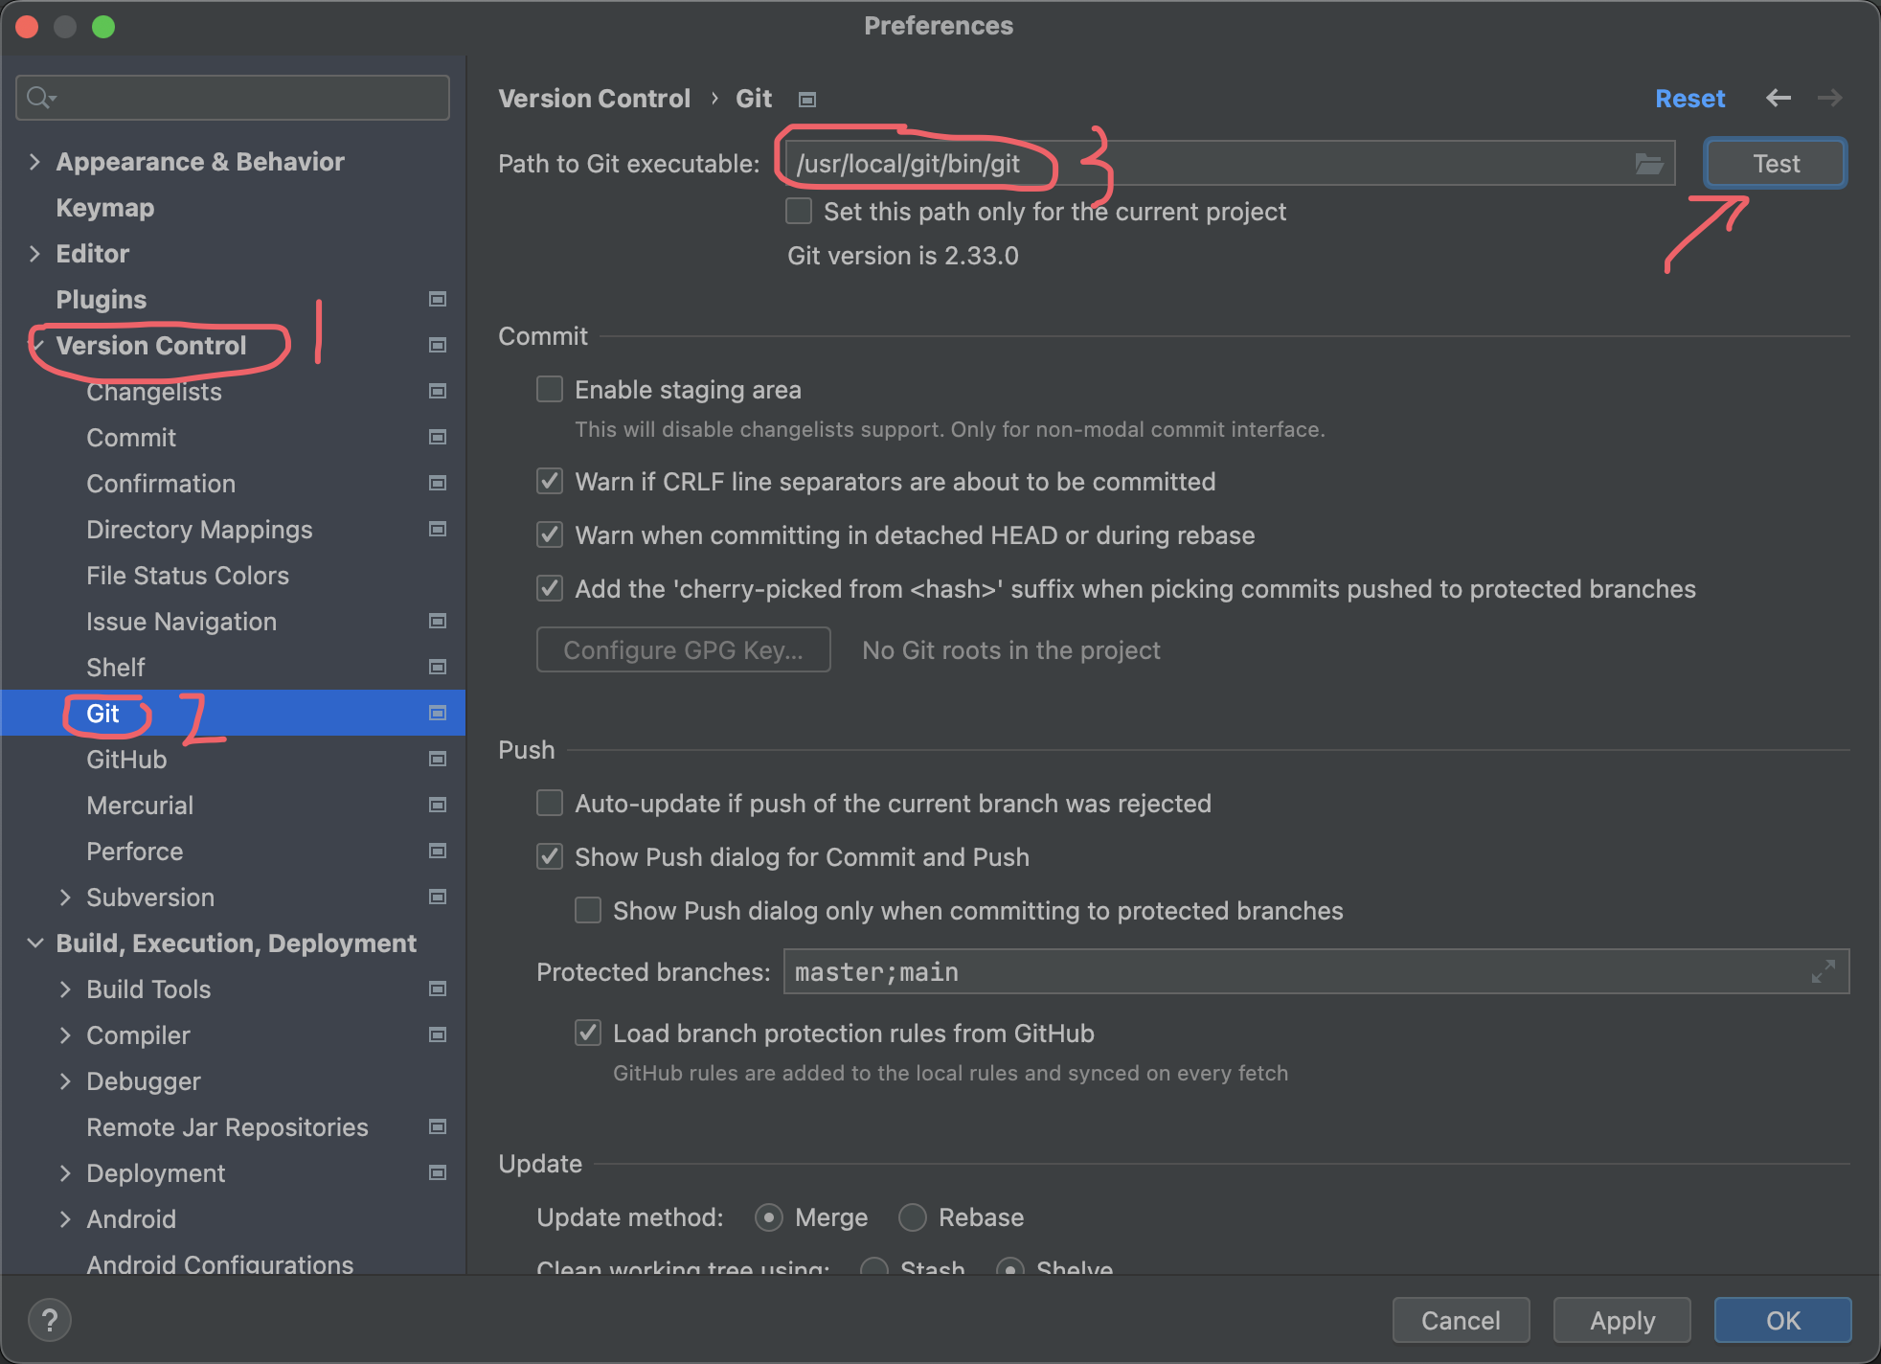The image size is (1881, 1364).
Task: Click the settings search input field
Action: (233, 98)
